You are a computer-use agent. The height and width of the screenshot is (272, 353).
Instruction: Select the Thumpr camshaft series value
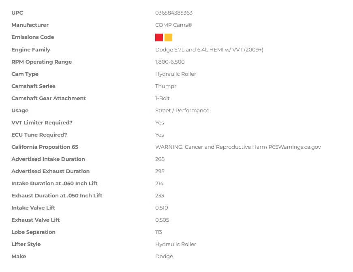166,86
